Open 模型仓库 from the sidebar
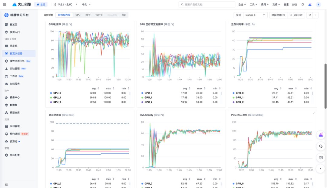Image resolution: width=327 pixels, height=188 pixels. pyautogui.click(x=14, y=112)
